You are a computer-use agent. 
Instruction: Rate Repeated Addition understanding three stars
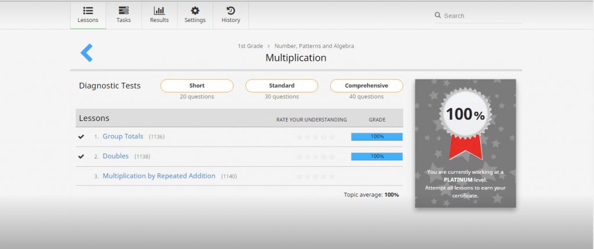(316, 177)
